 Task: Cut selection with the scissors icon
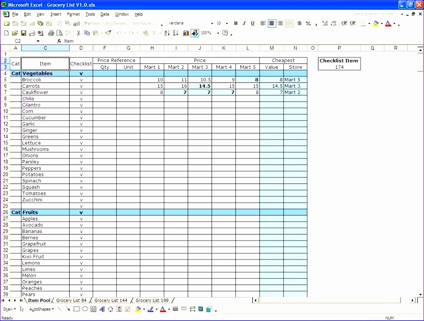tap(78, 33)
